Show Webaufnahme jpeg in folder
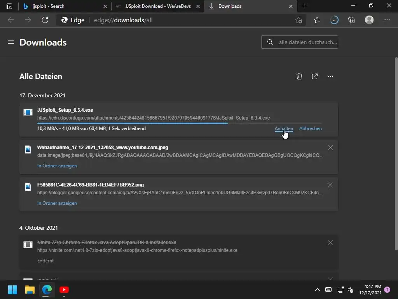This screenshot has height=299, width=398. click(57, 166)
